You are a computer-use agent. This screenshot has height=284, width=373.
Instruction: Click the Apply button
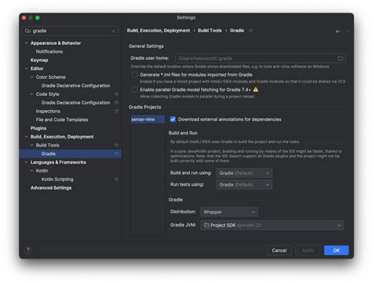point(308,250)
